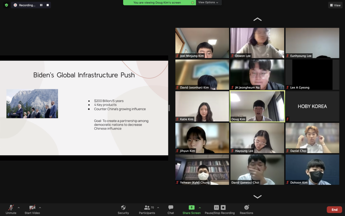Select Katie Kim's video thumbnail
Viewport: 345px width, 216px height.
pos(202,106)
